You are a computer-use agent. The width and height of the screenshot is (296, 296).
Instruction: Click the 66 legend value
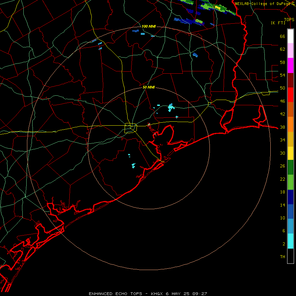pos(283,36)
